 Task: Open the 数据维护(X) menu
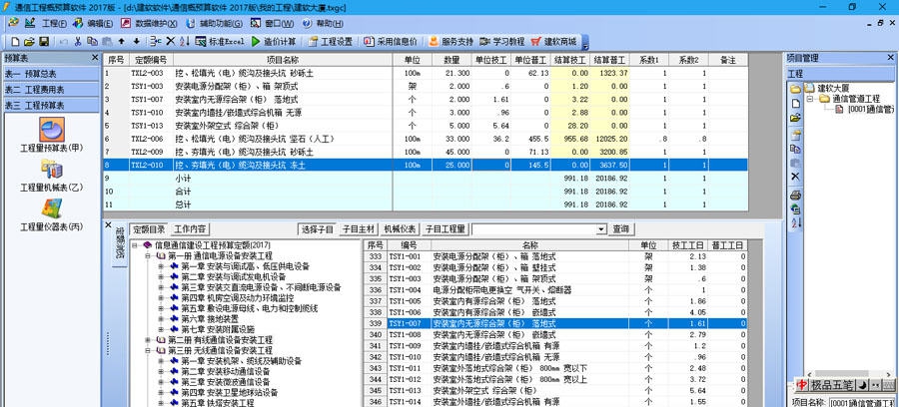pos(156,24)
